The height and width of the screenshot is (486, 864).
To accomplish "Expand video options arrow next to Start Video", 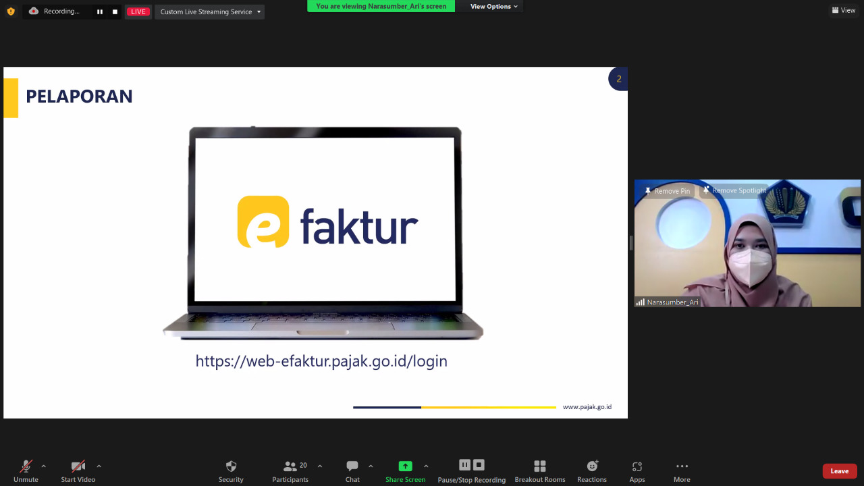I will (99, 466).
